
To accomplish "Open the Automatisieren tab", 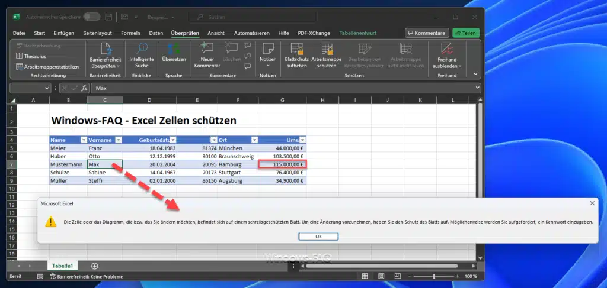I will 251,33.
